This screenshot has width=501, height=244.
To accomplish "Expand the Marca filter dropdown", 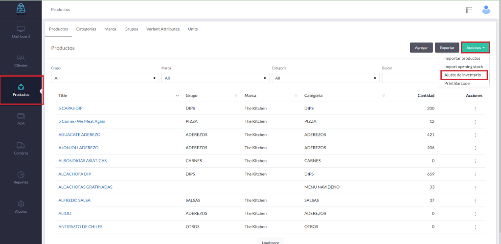I will pos(215,78).
